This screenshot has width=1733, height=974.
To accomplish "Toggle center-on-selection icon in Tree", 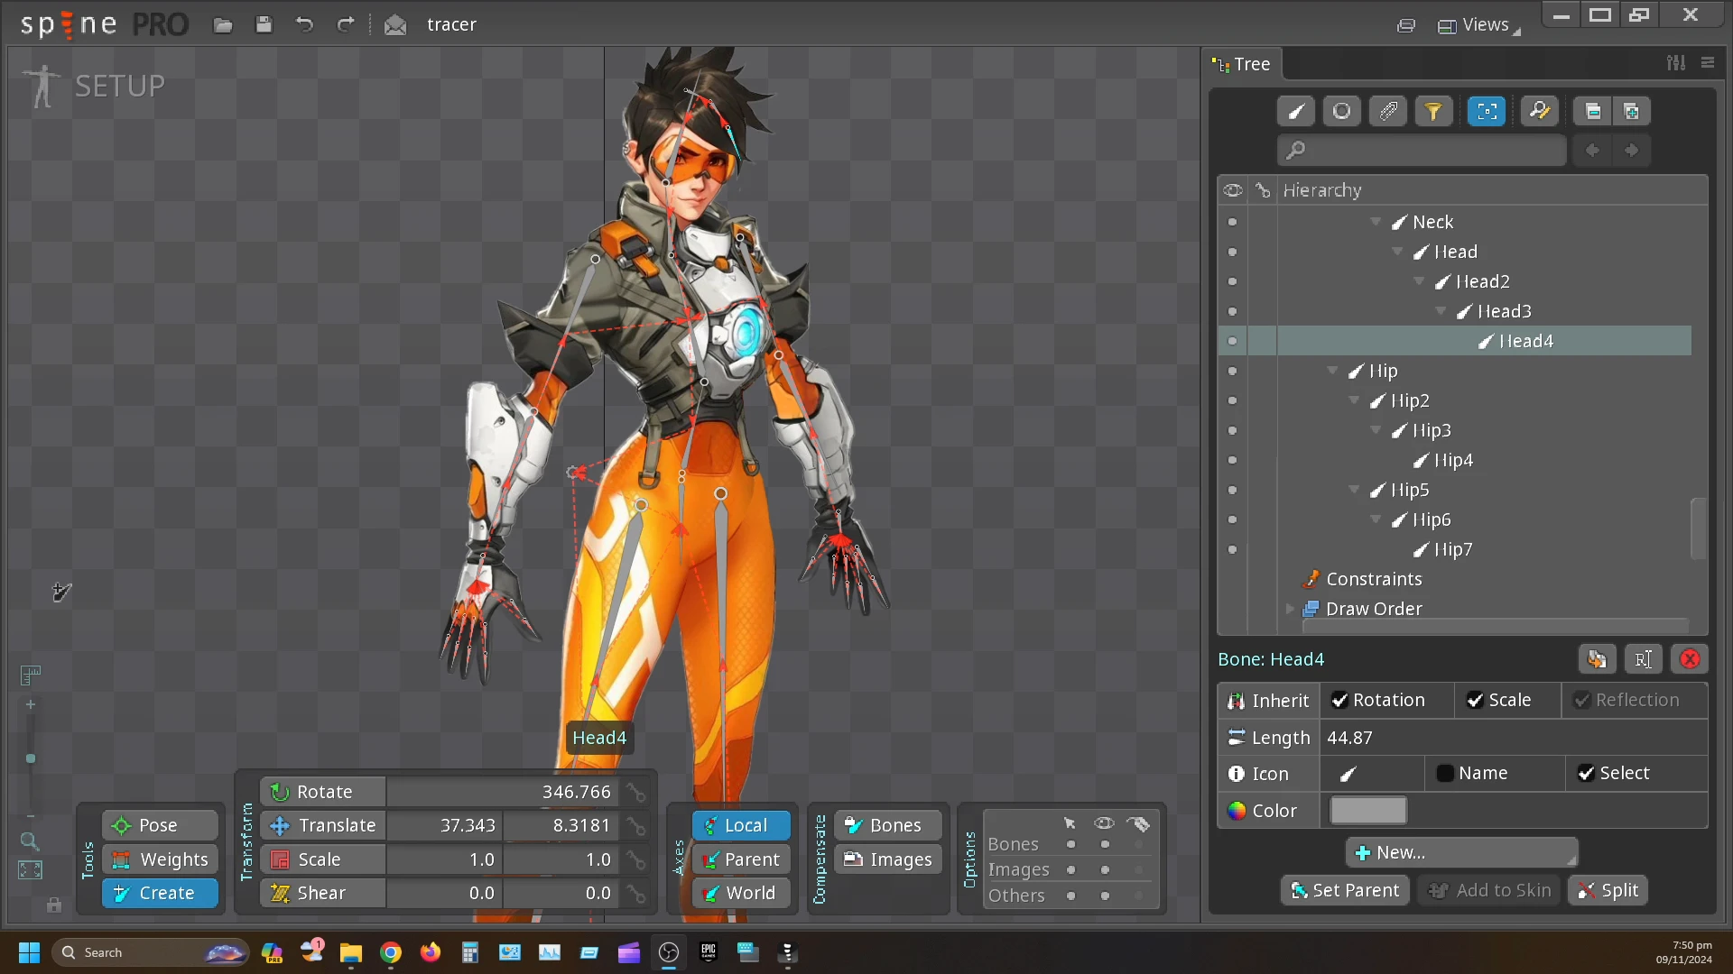I will click(x=1487, y=111).
